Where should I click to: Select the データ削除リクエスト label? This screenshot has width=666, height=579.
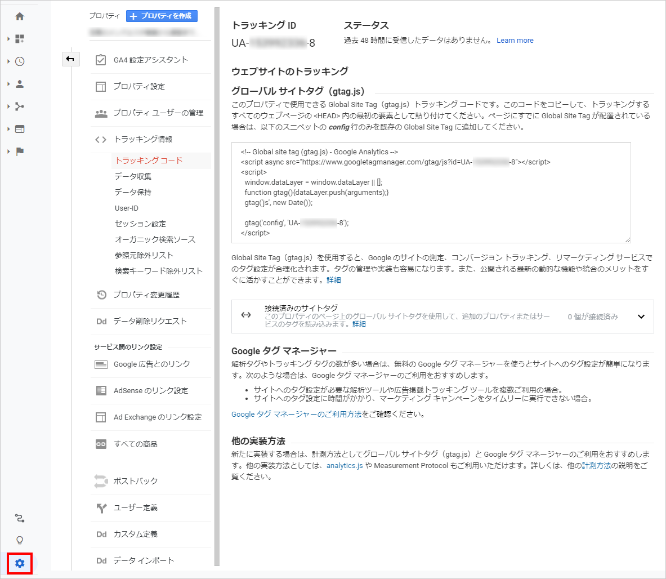(x=150, y=322)
